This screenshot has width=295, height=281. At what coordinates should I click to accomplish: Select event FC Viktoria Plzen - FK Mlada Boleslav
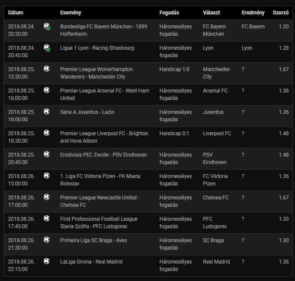[100, 180]
